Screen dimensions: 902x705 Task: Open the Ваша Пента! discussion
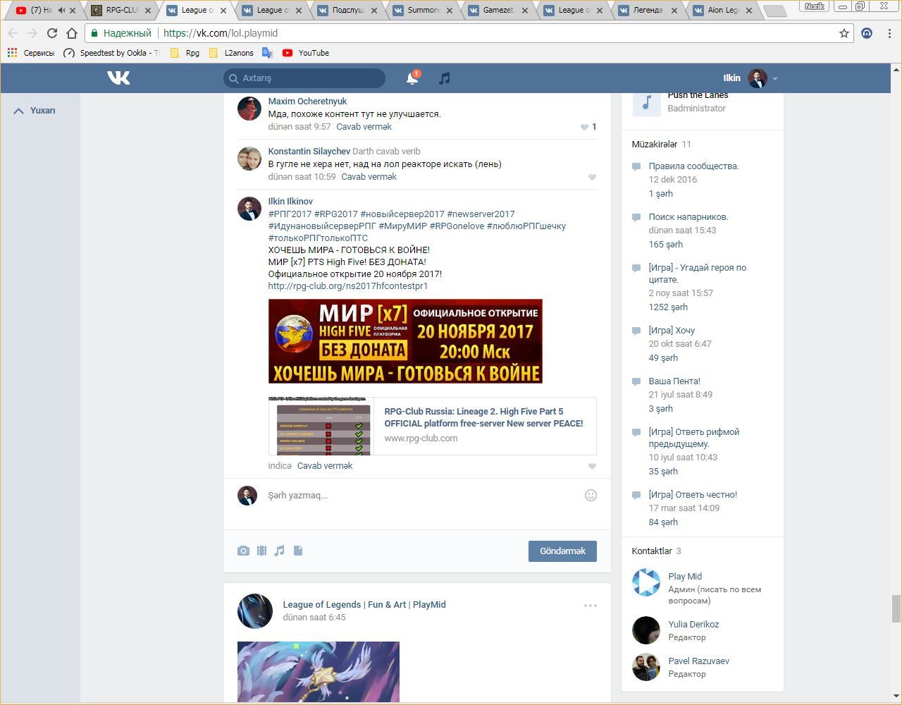pyautogui.click(x=674, y=381)
